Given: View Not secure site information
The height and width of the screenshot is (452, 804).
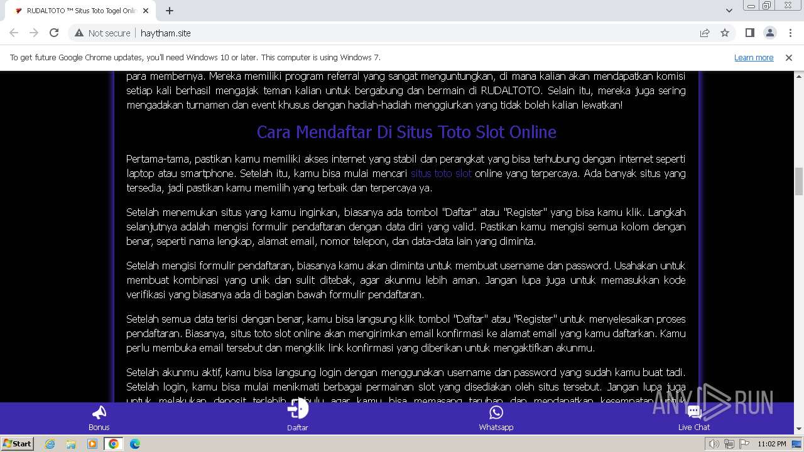Looking at the screenshot, I should (x=102, y=33).
